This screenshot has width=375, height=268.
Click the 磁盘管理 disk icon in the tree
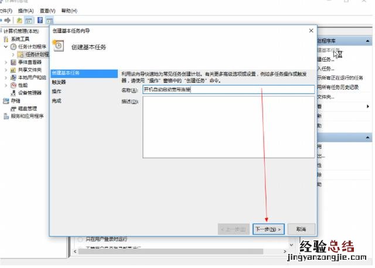point(13,108)
